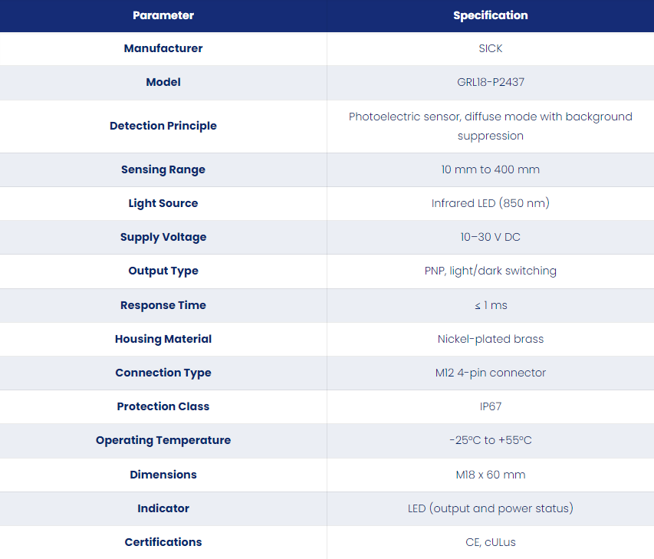
Task: Click the ≤ 1 ms response time
Action: click(491, 305)
